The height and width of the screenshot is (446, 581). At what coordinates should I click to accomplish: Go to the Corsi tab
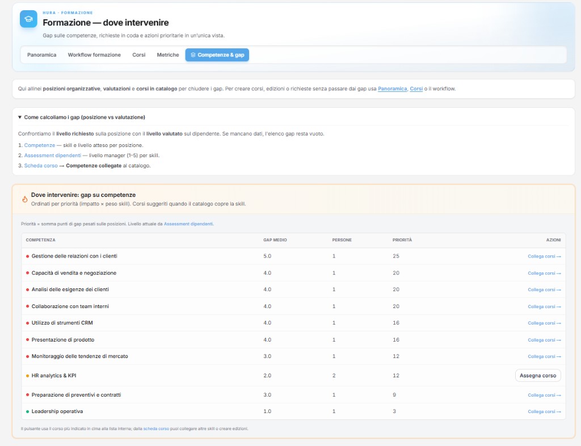click(x=139, y=55)
